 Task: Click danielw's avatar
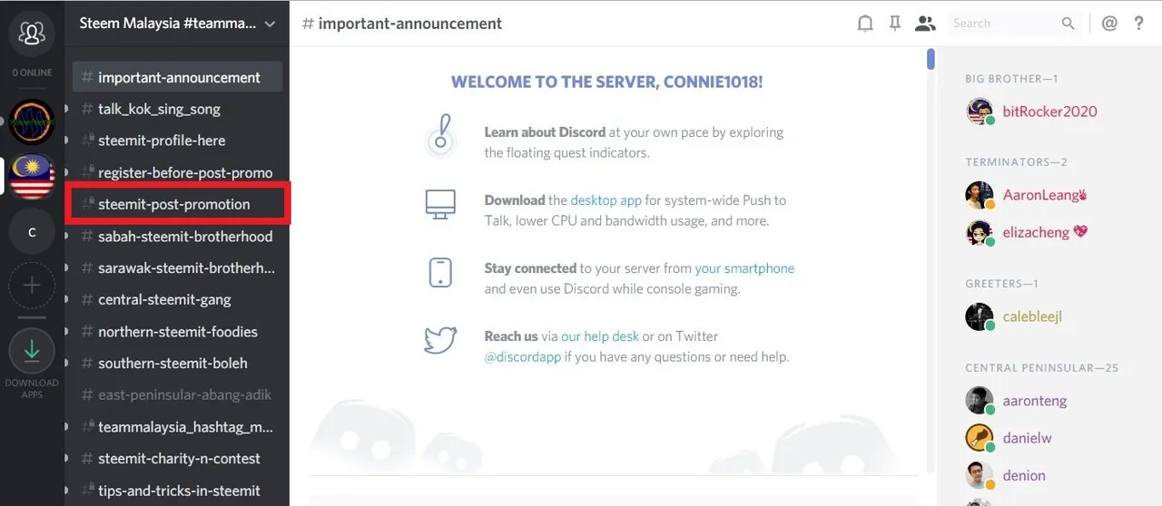980,438
